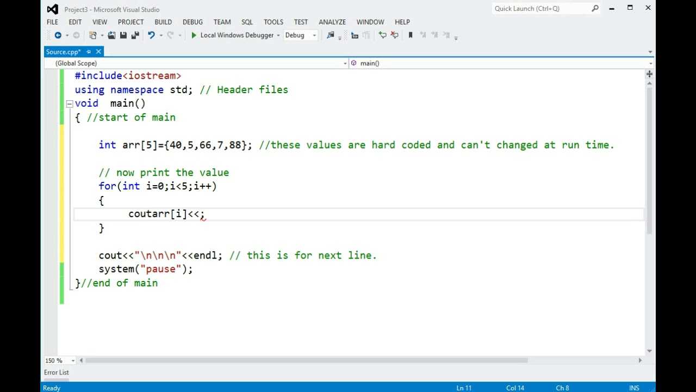Viewport: 696px width, 392px height.
Task: Open the Undo history dropdown arrow
Action: 160,36
